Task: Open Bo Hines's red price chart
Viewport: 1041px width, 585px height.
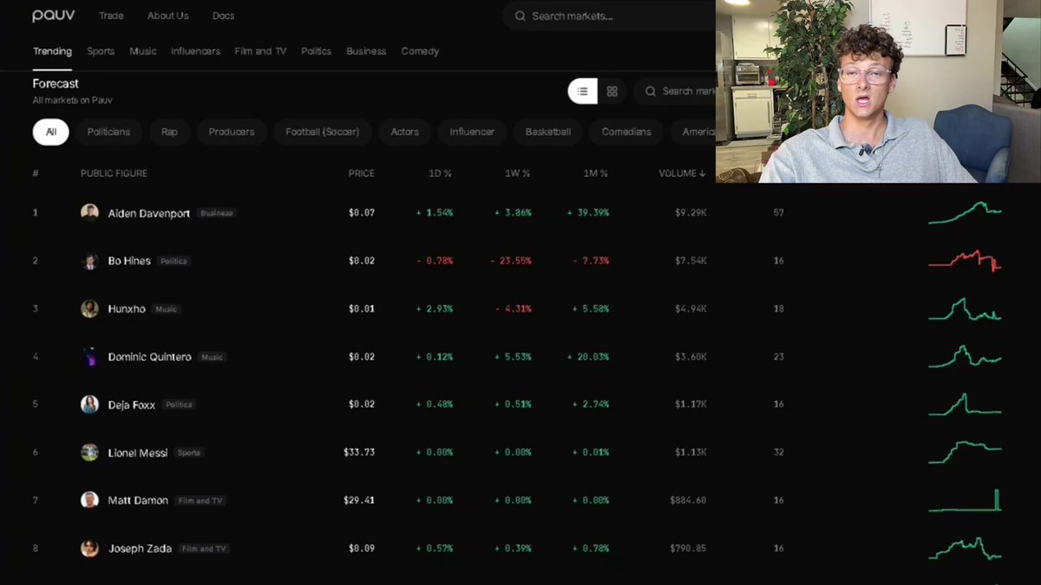Action: pyautogui.click(x=965, y=261)
